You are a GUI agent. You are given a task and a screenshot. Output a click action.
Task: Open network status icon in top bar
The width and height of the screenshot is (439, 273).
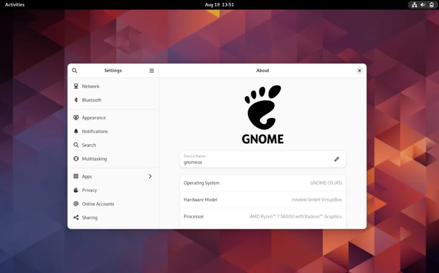point(415,5)
